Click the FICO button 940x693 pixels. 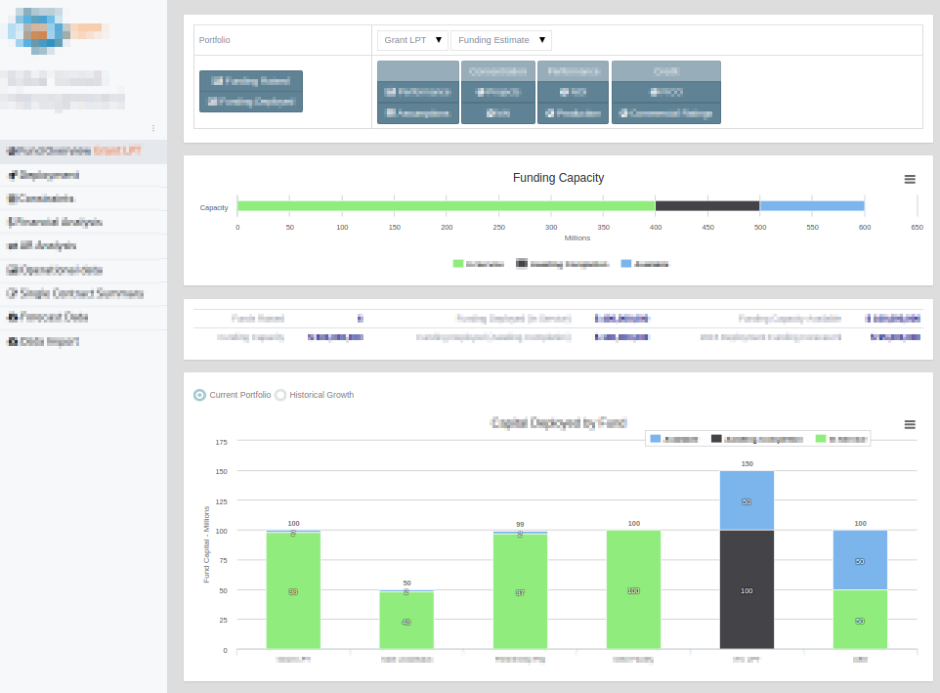(666, 92)
